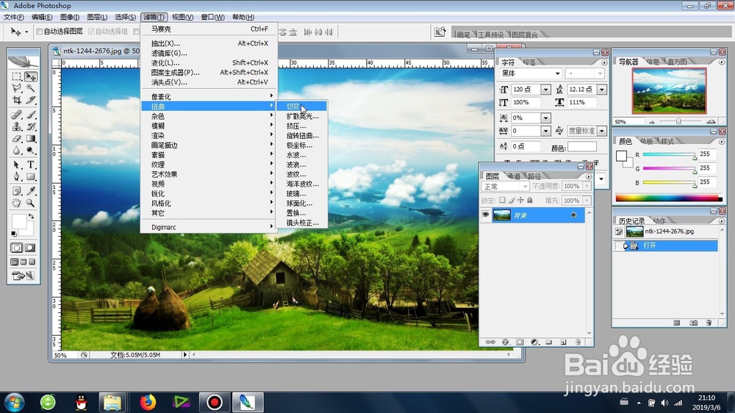
Task: Choose 极坐标... filter
Action: [x=301, y=146]
